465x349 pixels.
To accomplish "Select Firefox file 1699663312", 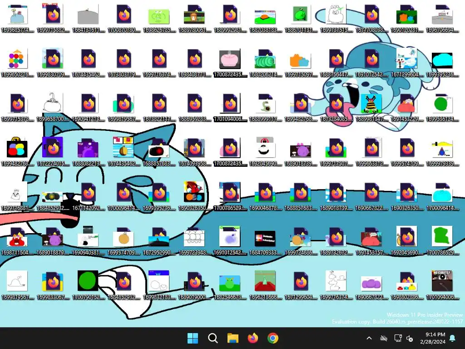I will (x=371, y=152).
